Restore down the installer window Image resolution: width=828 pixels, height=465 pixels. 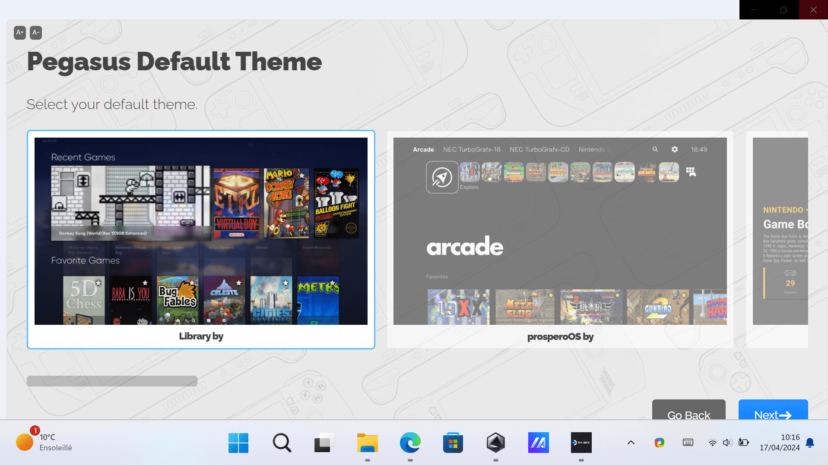pyautogui.click(x=784, y=9)
